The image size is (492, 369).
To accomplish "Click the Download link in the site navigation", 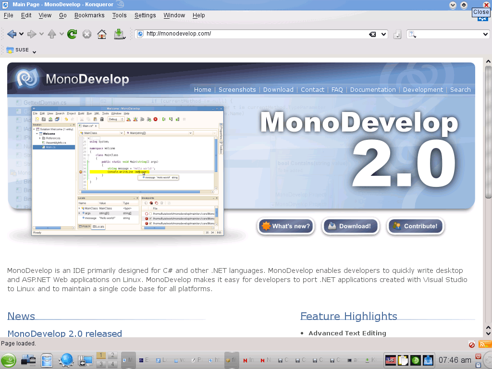I will click(x=278, y=90).
